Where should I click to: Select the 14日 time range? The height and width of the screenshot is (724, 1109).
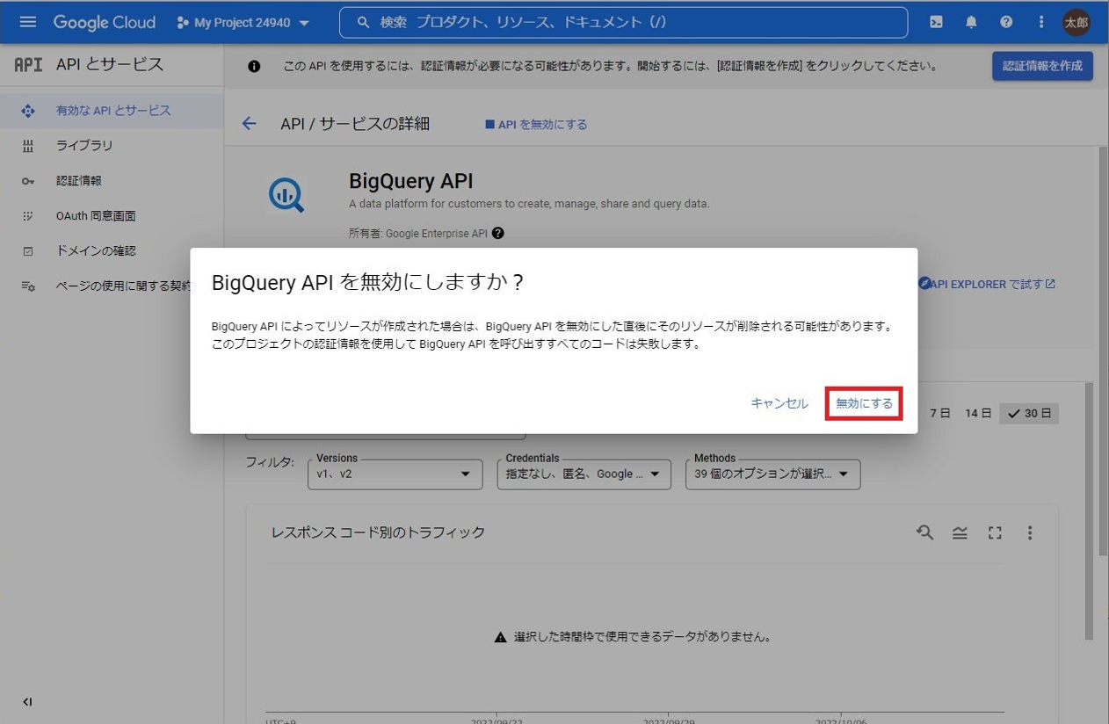(978, 413)
